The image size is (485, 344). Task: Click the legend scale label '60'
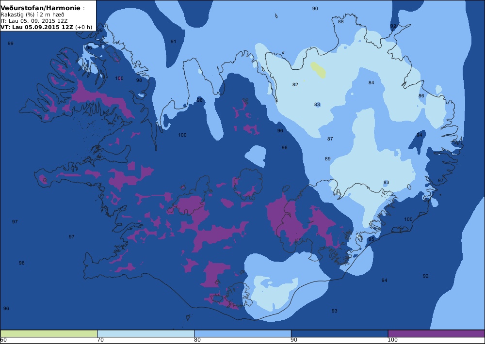(3, 340)
